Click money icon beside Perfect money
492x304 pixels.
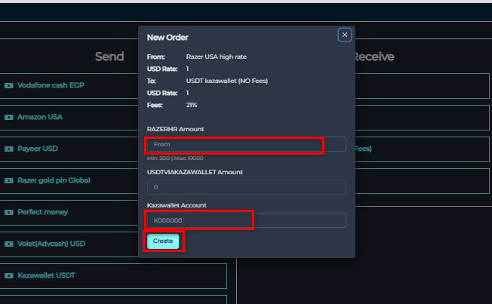pos(9,213)
